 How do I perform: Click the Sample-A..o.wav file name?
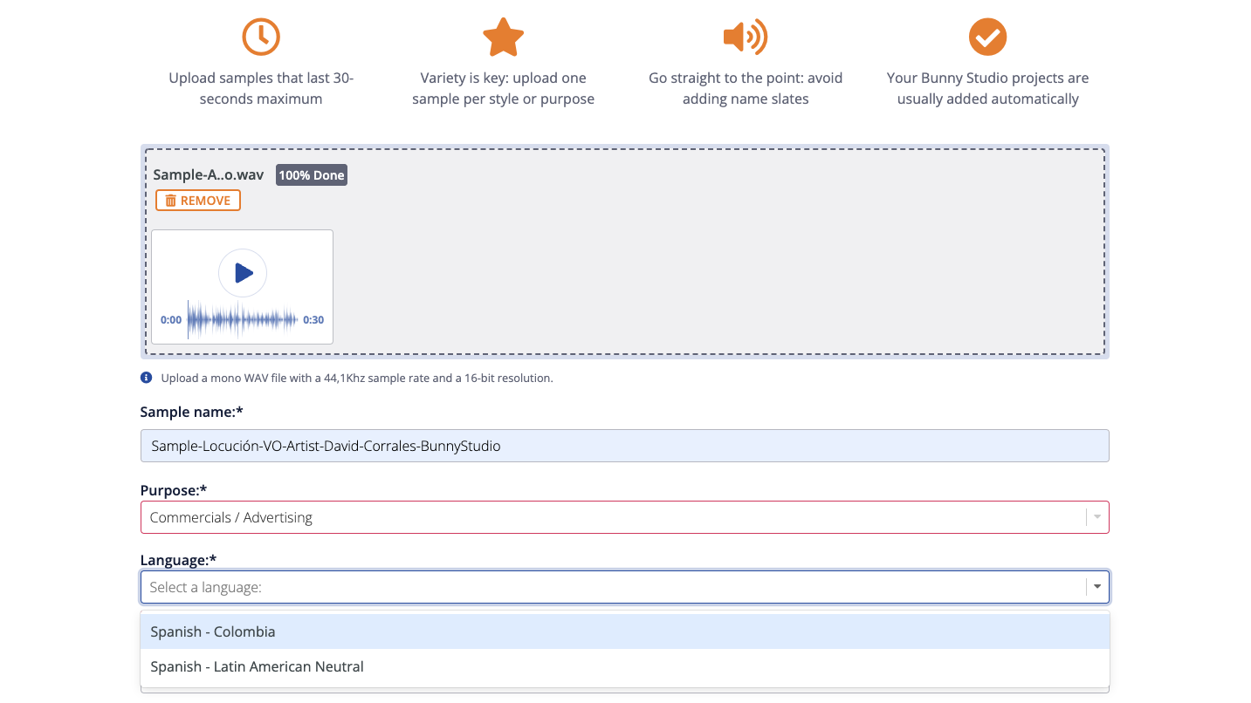[208, 175]
